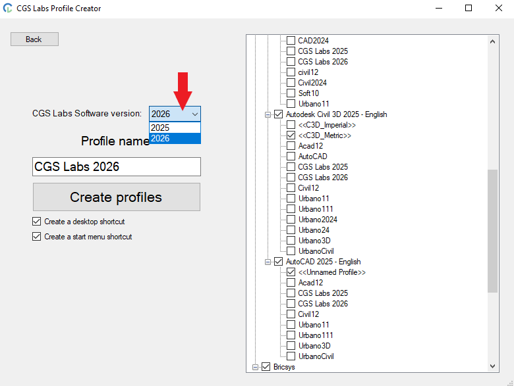This screenshot has width=514, height=386.
Task: Toggle Create a desktop shortcut checkbox
Action: (x=36, y=222)
